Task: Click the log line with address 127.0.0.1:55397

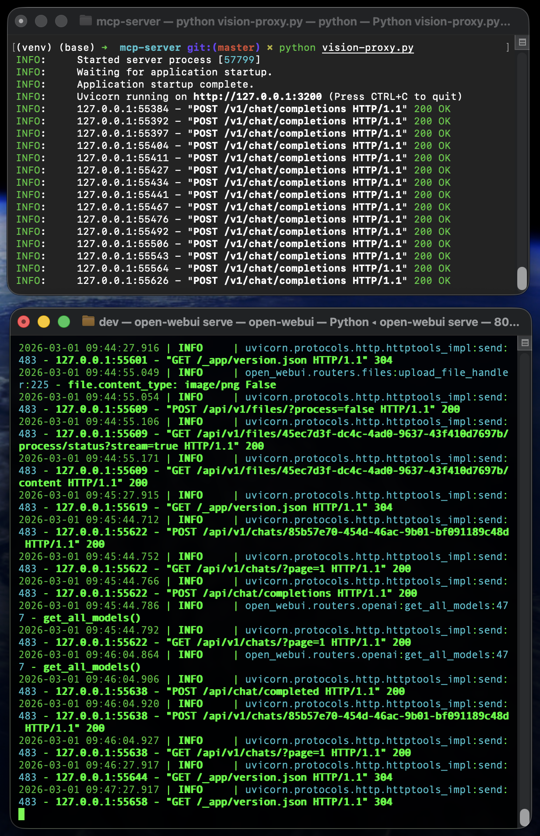Action: [233, 133]
